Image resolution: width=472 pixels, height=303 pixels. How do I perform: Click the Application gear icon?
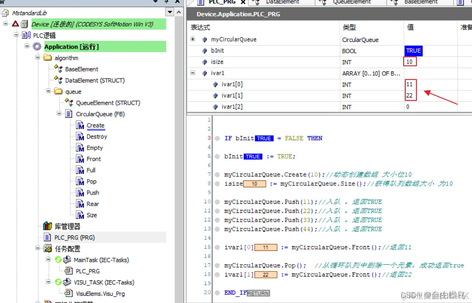(x=37, y=47)
